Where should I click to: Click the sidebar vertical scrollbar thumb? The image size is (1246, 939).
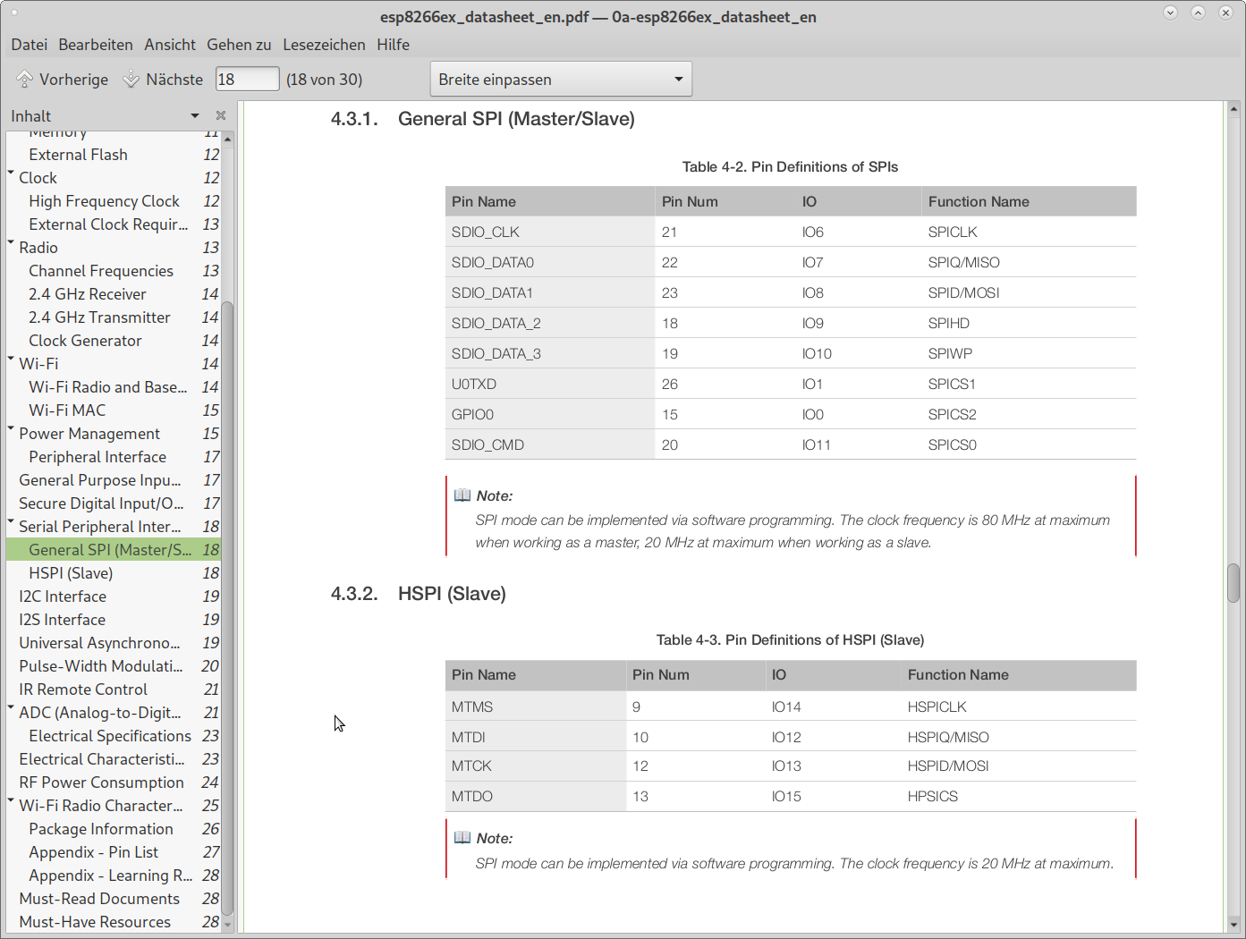[227, 608]
